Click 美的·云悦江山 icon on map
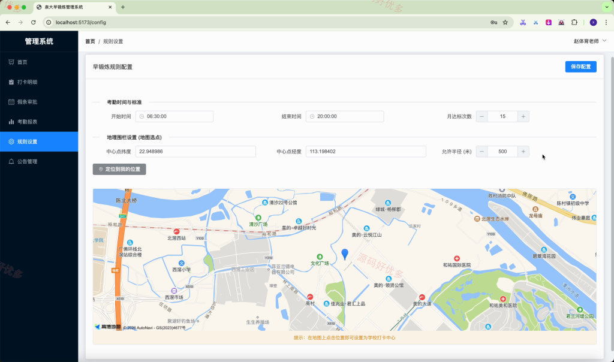The height and width of the screenshot is (362, 614). point(366,228)
